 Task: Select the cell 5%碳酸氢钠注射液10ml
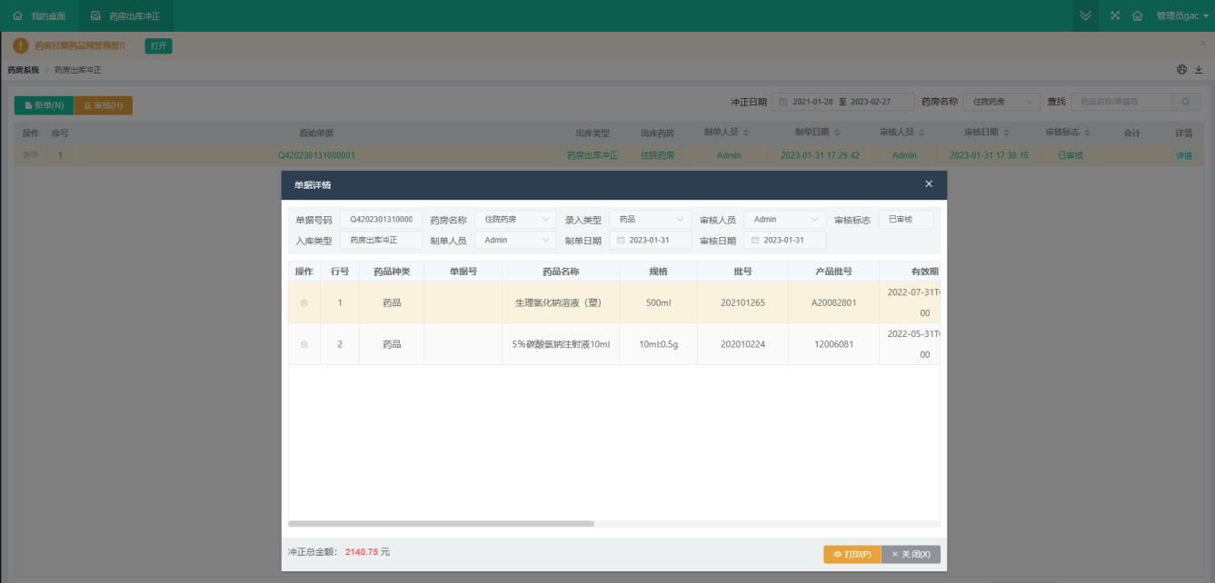[561, 345]
